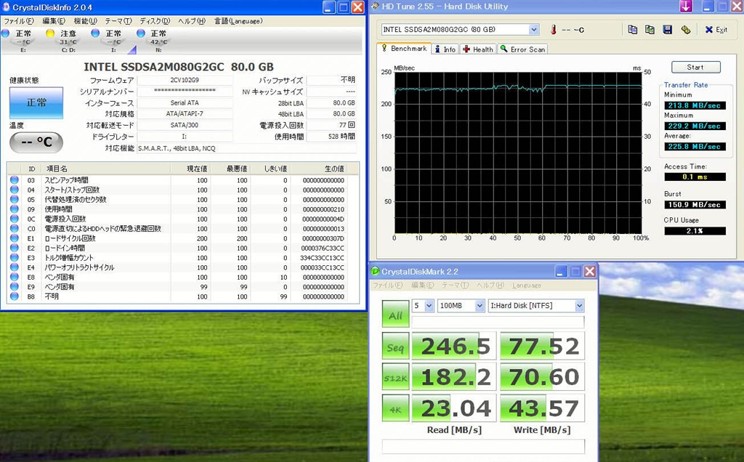744x462 pixels.
Task: Click the status orb for SMART ID B8
Action: (x=15, y=296)
